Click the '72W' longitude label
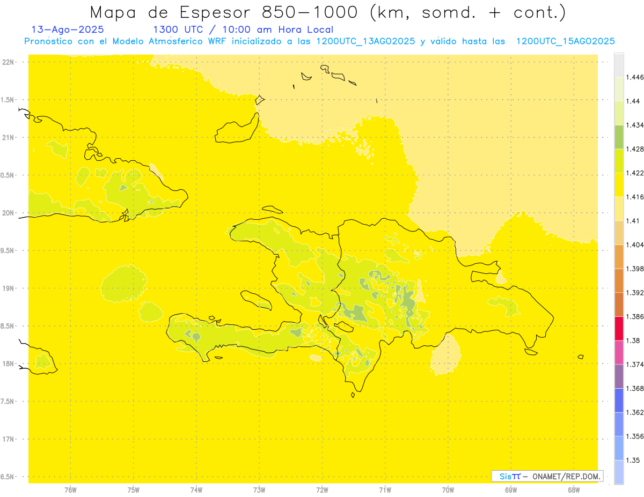644x497 pixels. 322,489
